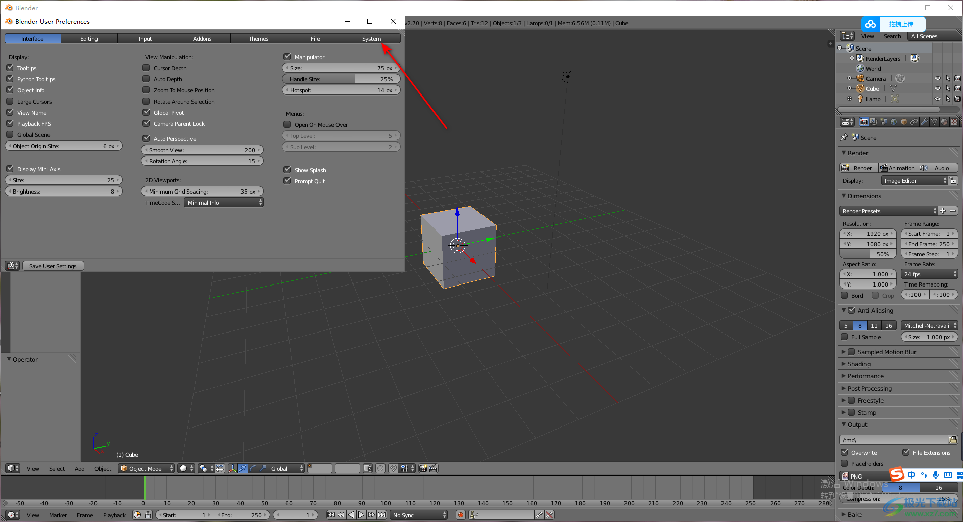Open the Render Presets dropdown

tap(888, 211)
